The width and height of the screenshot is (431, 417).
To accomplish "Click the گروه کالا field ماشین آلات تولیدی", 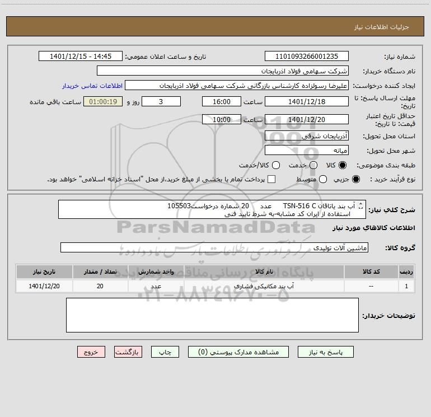I will coord(214,247).
